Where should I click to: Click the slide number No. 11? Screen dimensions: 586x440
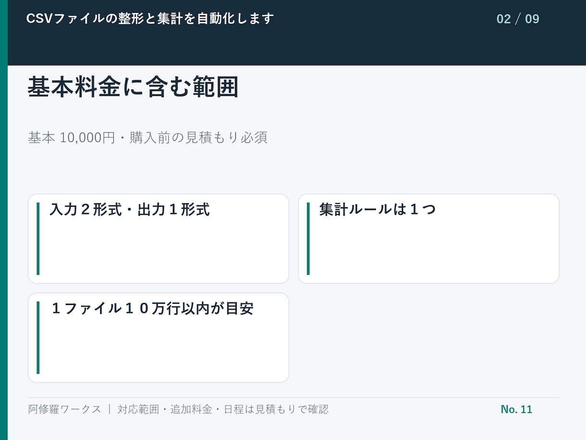pos(516,409)
